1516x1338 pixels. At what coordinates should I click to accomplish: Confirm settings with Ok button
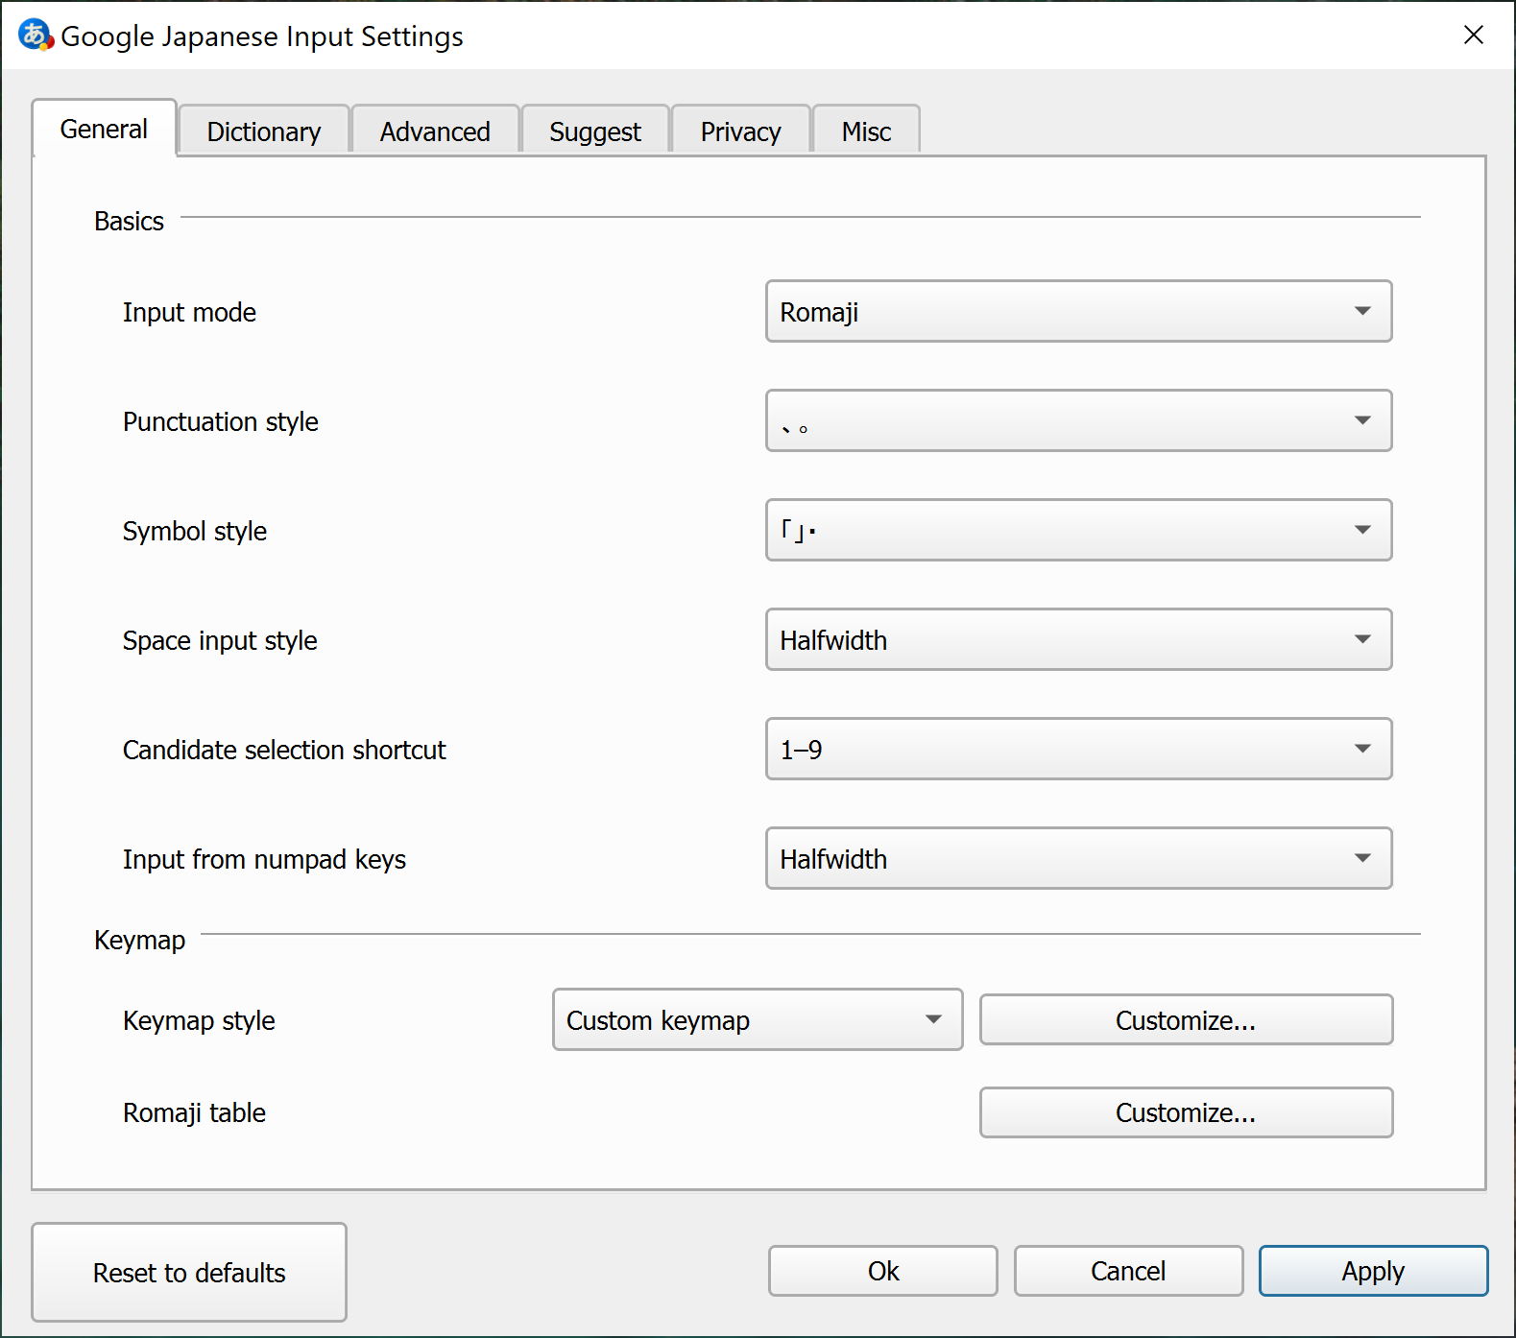[x=883, y=1271]
